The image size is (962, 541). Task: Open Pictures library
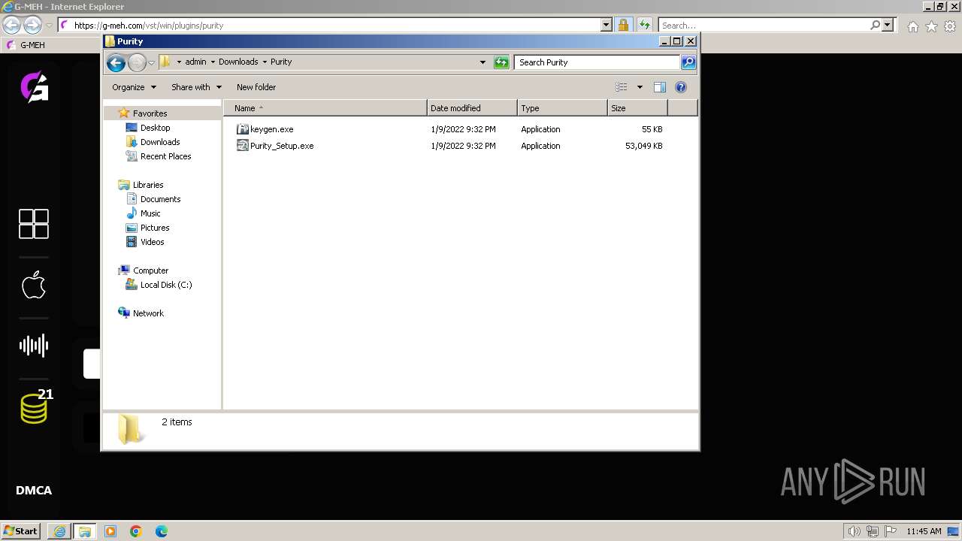coord(155,228)
